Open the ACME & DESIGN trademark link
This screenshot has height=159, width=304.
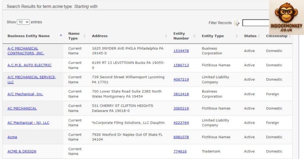click(22, 151)
